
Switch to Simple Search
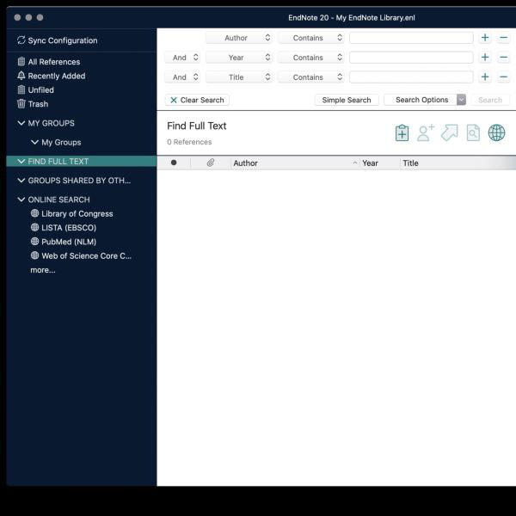coord(347,100)
